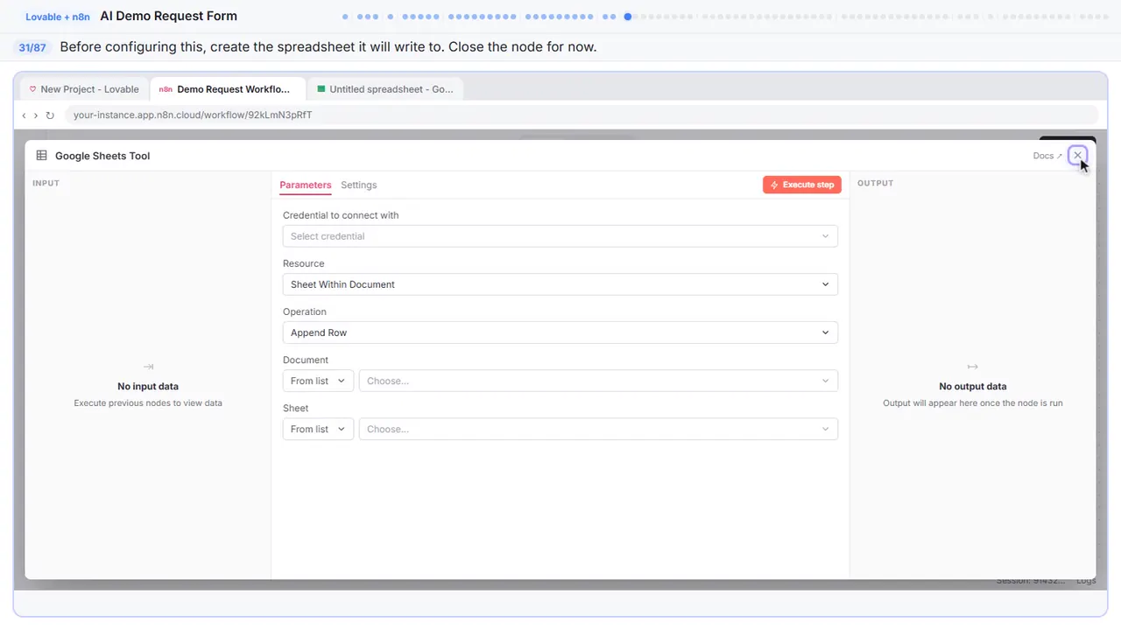Click the Execute step button
1121x630 pixels.
[802, 185]
